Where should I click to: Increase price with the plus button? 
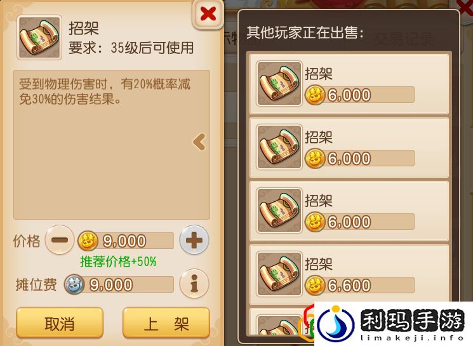coord(194,240)
